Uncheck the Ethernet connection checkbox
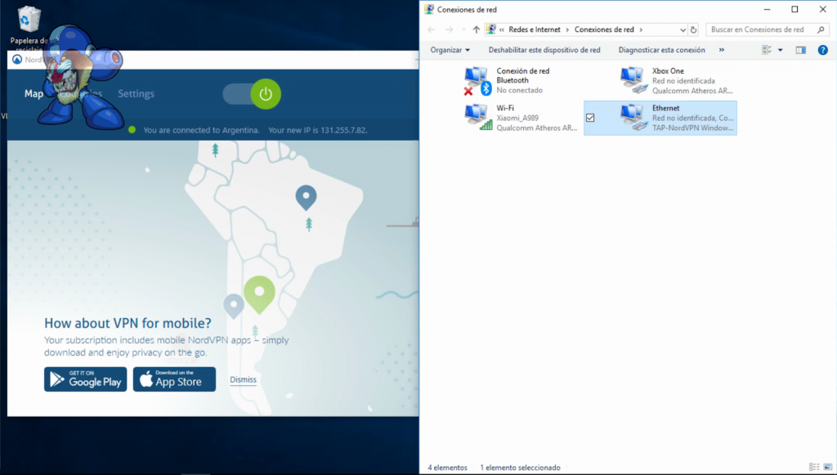This screenshot has width=837, height=475. [x=591, y=118]
